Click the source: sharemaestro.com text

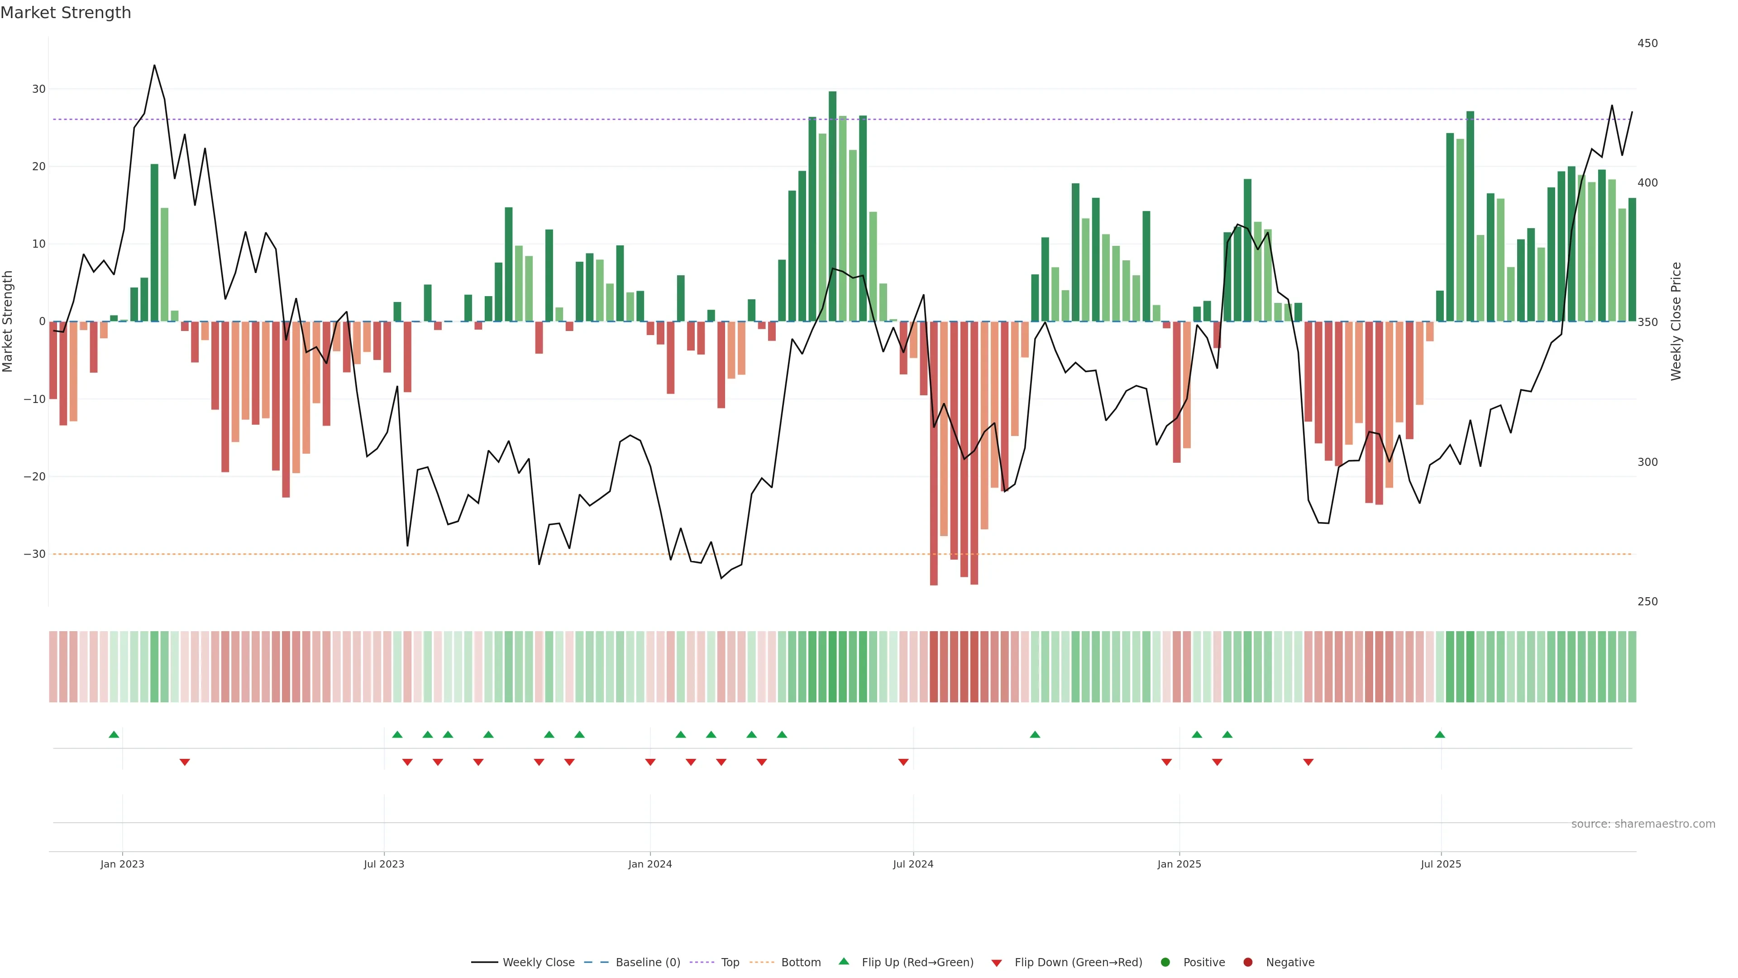(x=1643, y=824)
